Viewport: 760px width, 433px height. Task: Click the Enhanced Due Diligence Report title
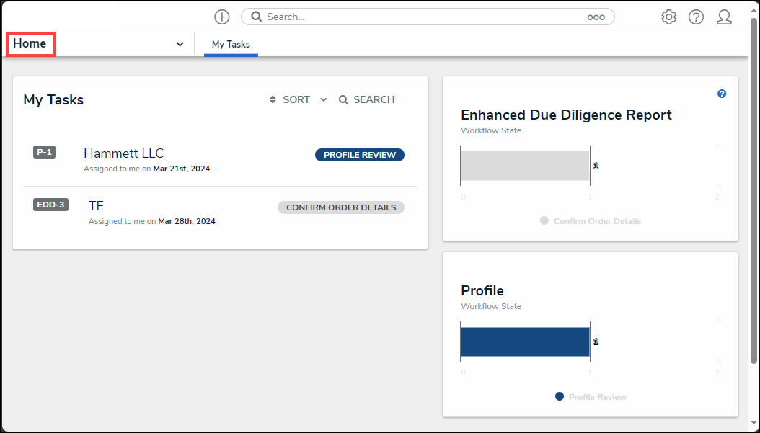[x=566, y=115]
